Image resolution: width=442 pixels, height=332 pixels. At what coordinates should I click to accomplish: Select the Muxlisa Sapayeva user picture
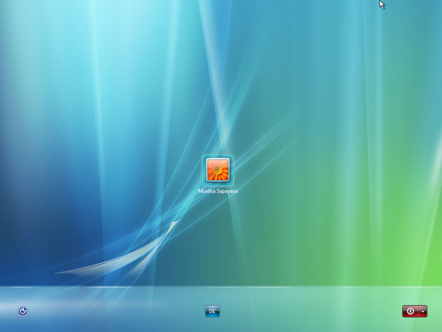pyautogui.click(x=218, y=170)
